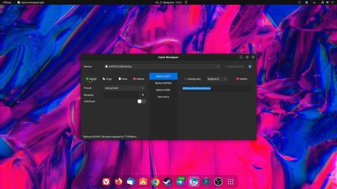Toggle the Autoload switch
This screenshot has height=189, width=337.
(x=142, y=101)
